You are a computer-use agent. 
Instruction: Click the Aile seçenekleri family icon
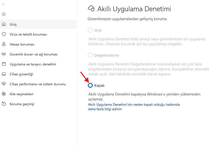(x=4, y=94)
